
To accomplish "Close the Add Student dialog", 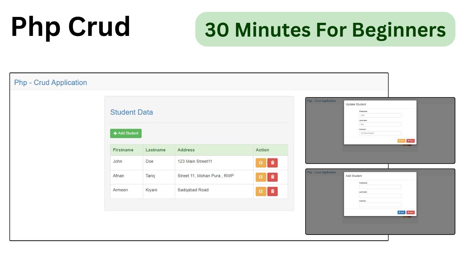I will coord(410,212).
